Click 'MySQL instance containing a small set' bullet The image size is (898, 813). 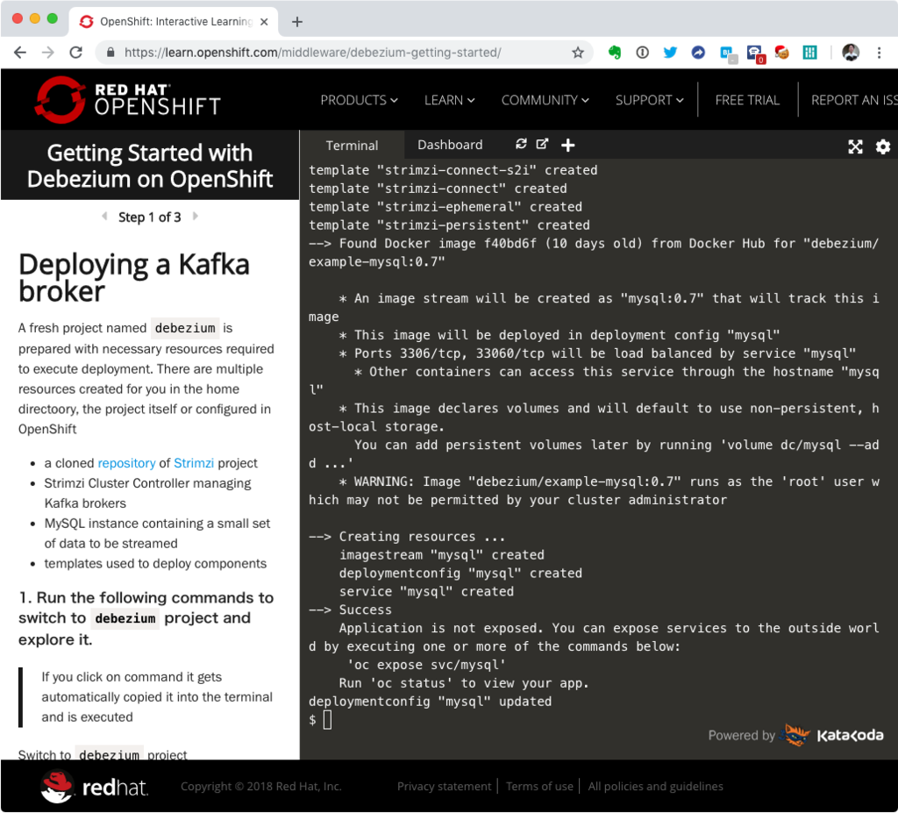[157, 523]
